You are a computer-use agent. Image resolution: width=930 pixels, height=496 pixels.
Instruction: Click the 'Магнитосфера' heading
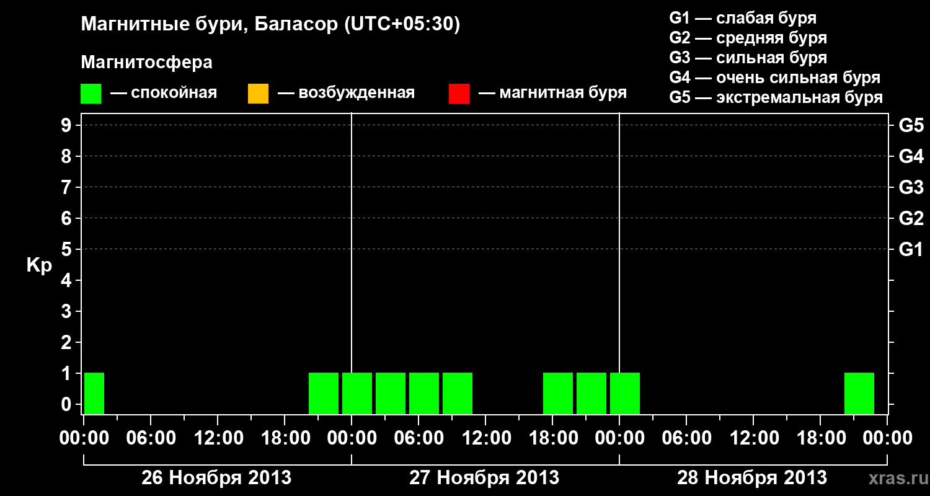coord(146,63)
